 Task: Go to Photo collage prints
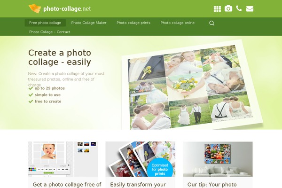click(133, 23)
